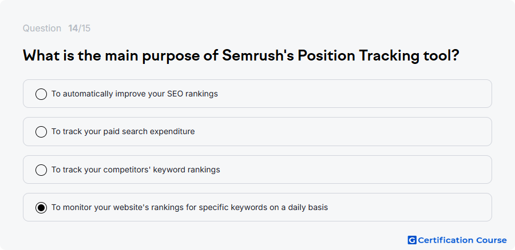Image resolution: width=515 pixels, height=250 pixels.
Task: Click answer text "To automatically improve your SEO rankings"
Action: [x=134, y=94]
